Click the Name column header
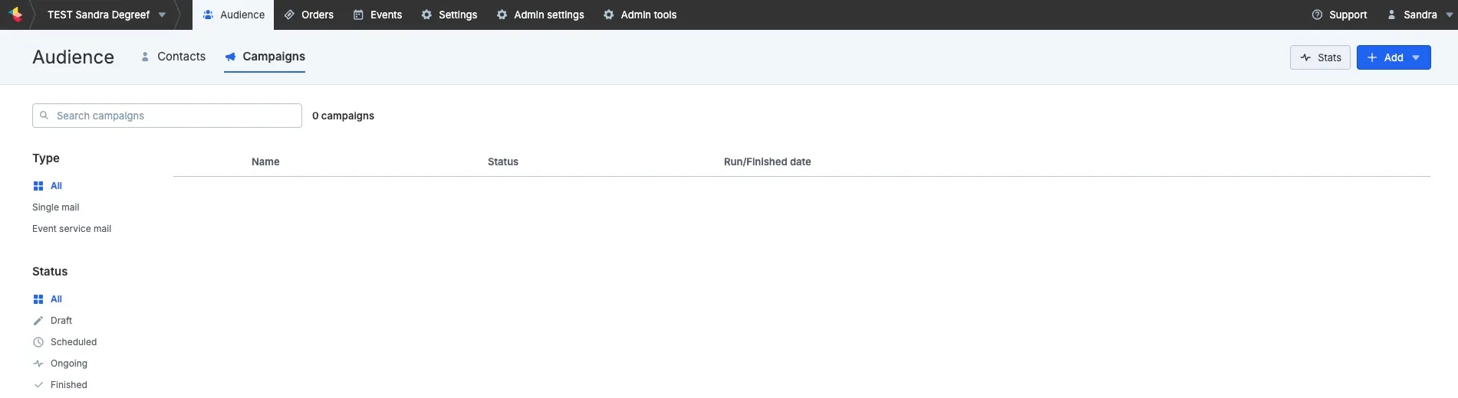This screenshot has width=1458, height=398. tap(265, 161)
